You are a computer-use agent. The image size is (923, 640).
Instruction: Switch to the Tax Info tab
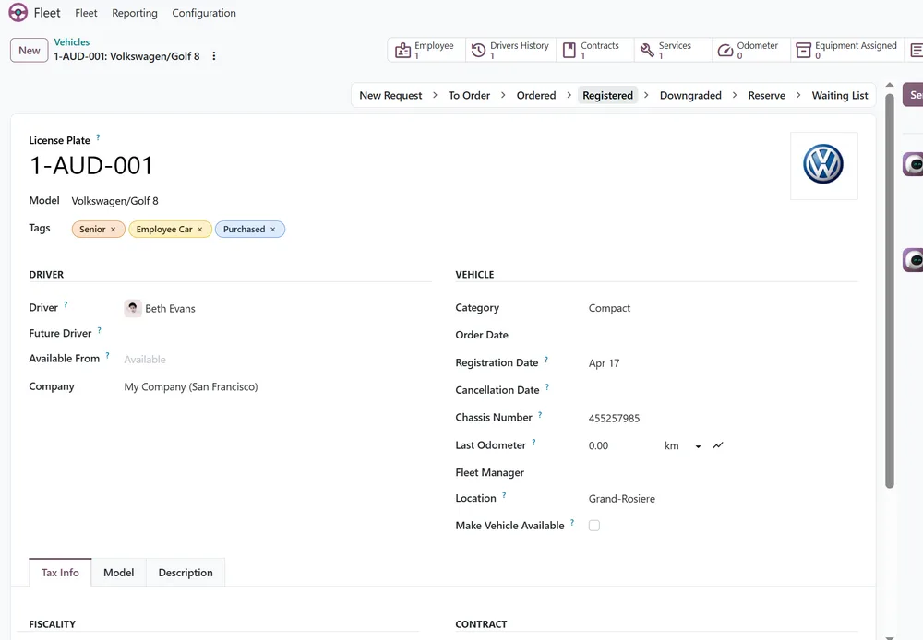coord(60,573)
